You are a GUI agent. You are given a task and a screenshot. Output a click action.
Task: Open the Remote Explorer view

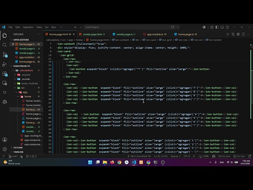(5, 83)
